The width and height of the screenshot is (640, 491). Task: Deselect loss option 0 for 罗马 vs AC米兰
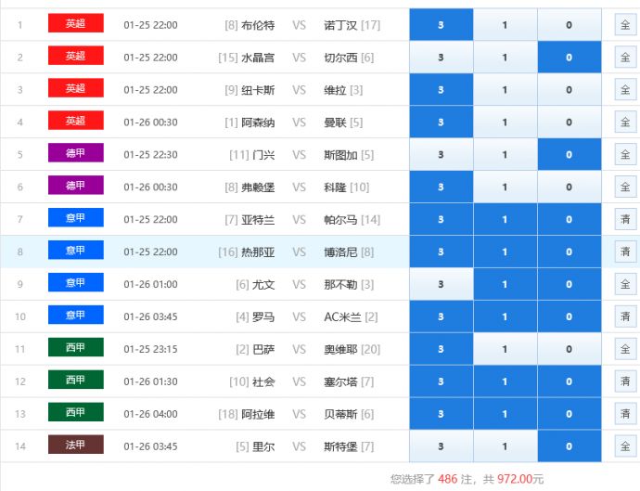[x=569, y=317]
